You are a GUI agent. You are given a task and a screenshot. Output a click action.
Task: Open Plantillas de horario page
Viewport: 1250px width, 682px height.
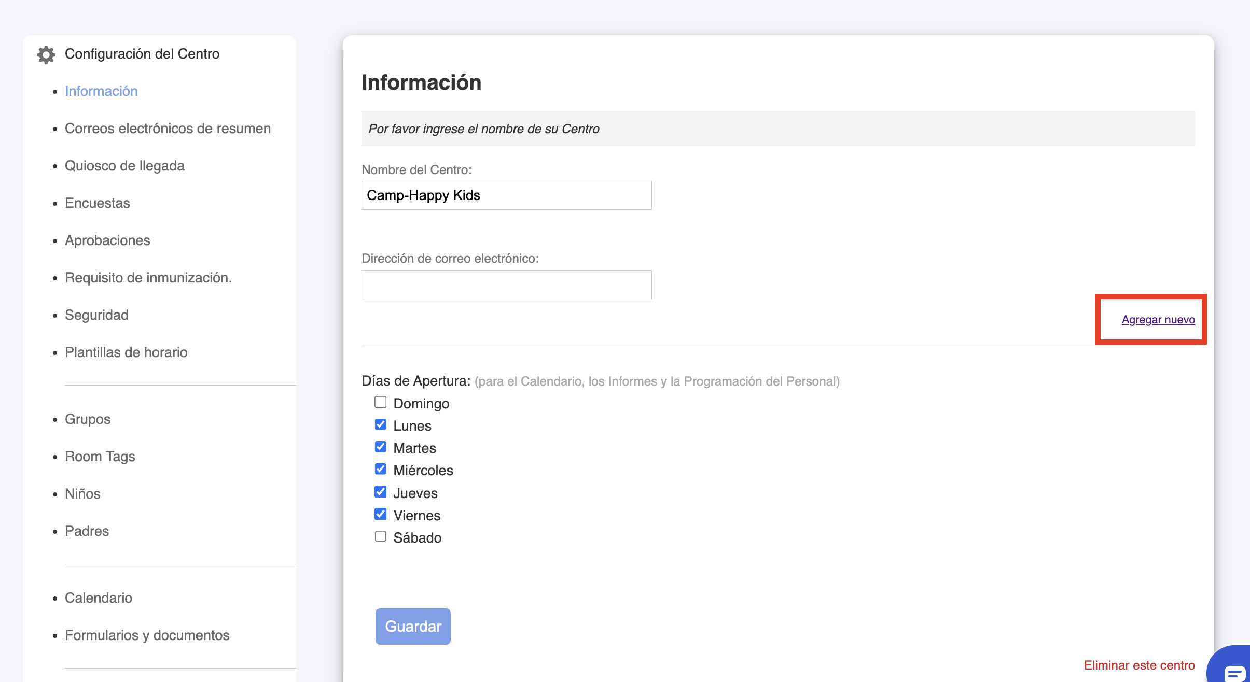pos(126,352)
